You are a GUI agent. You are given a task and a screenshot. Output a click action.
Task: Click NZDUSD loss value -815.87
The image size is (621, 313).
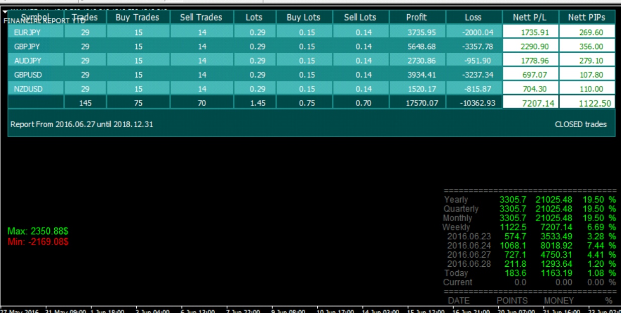(x=480, y=88)
